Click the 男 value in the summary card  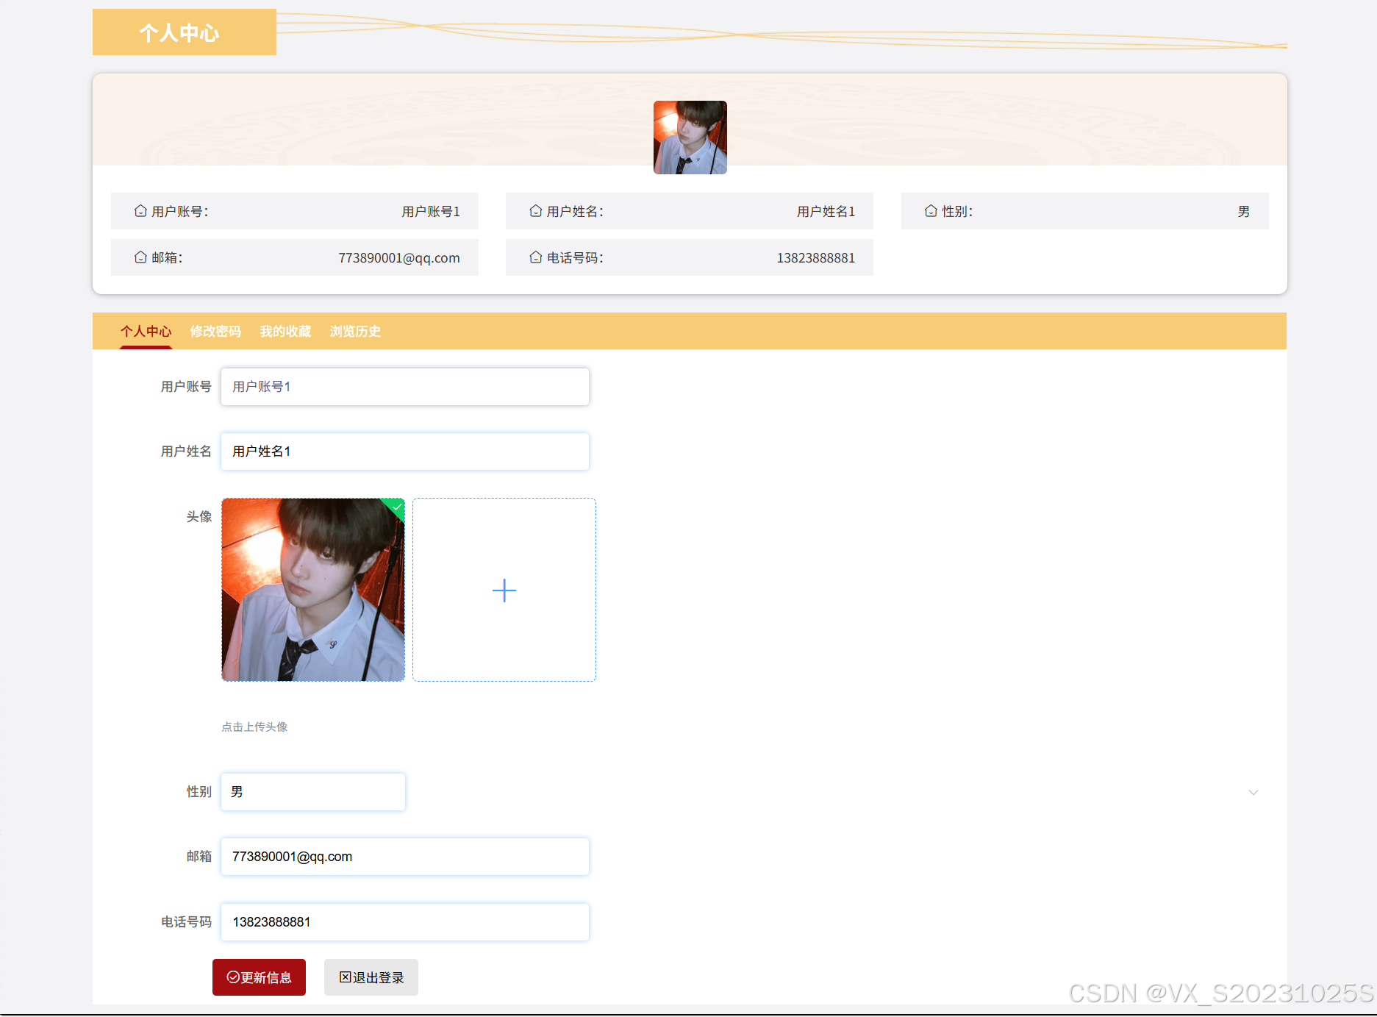[x=1244, y=212]
